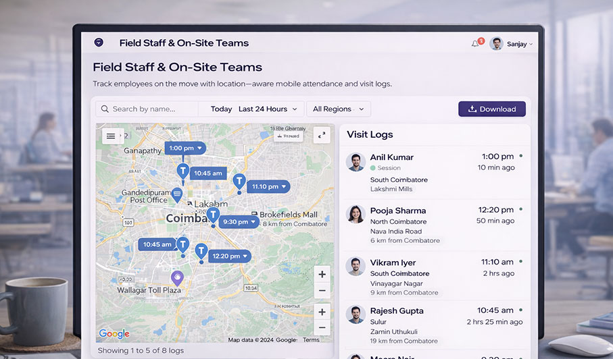This screenshot has height=359, width=613.
Task: Click the '50 min ago' timestamp
Action: (495, 221)
